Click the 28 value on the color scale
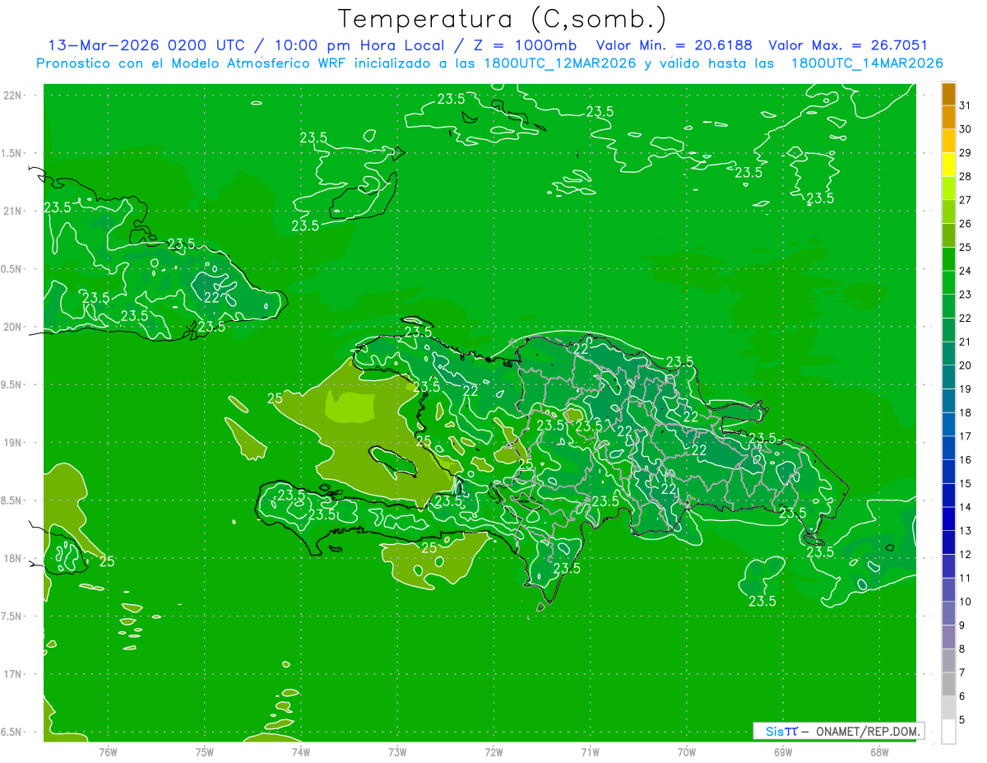987x763 pixels. click(965, 176)
